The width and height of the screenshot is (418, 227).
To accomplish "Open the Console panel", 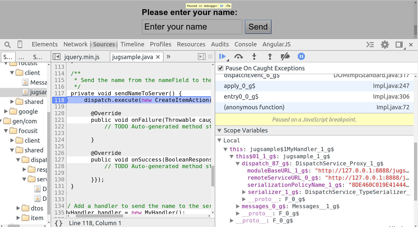I will click(246, 44).
